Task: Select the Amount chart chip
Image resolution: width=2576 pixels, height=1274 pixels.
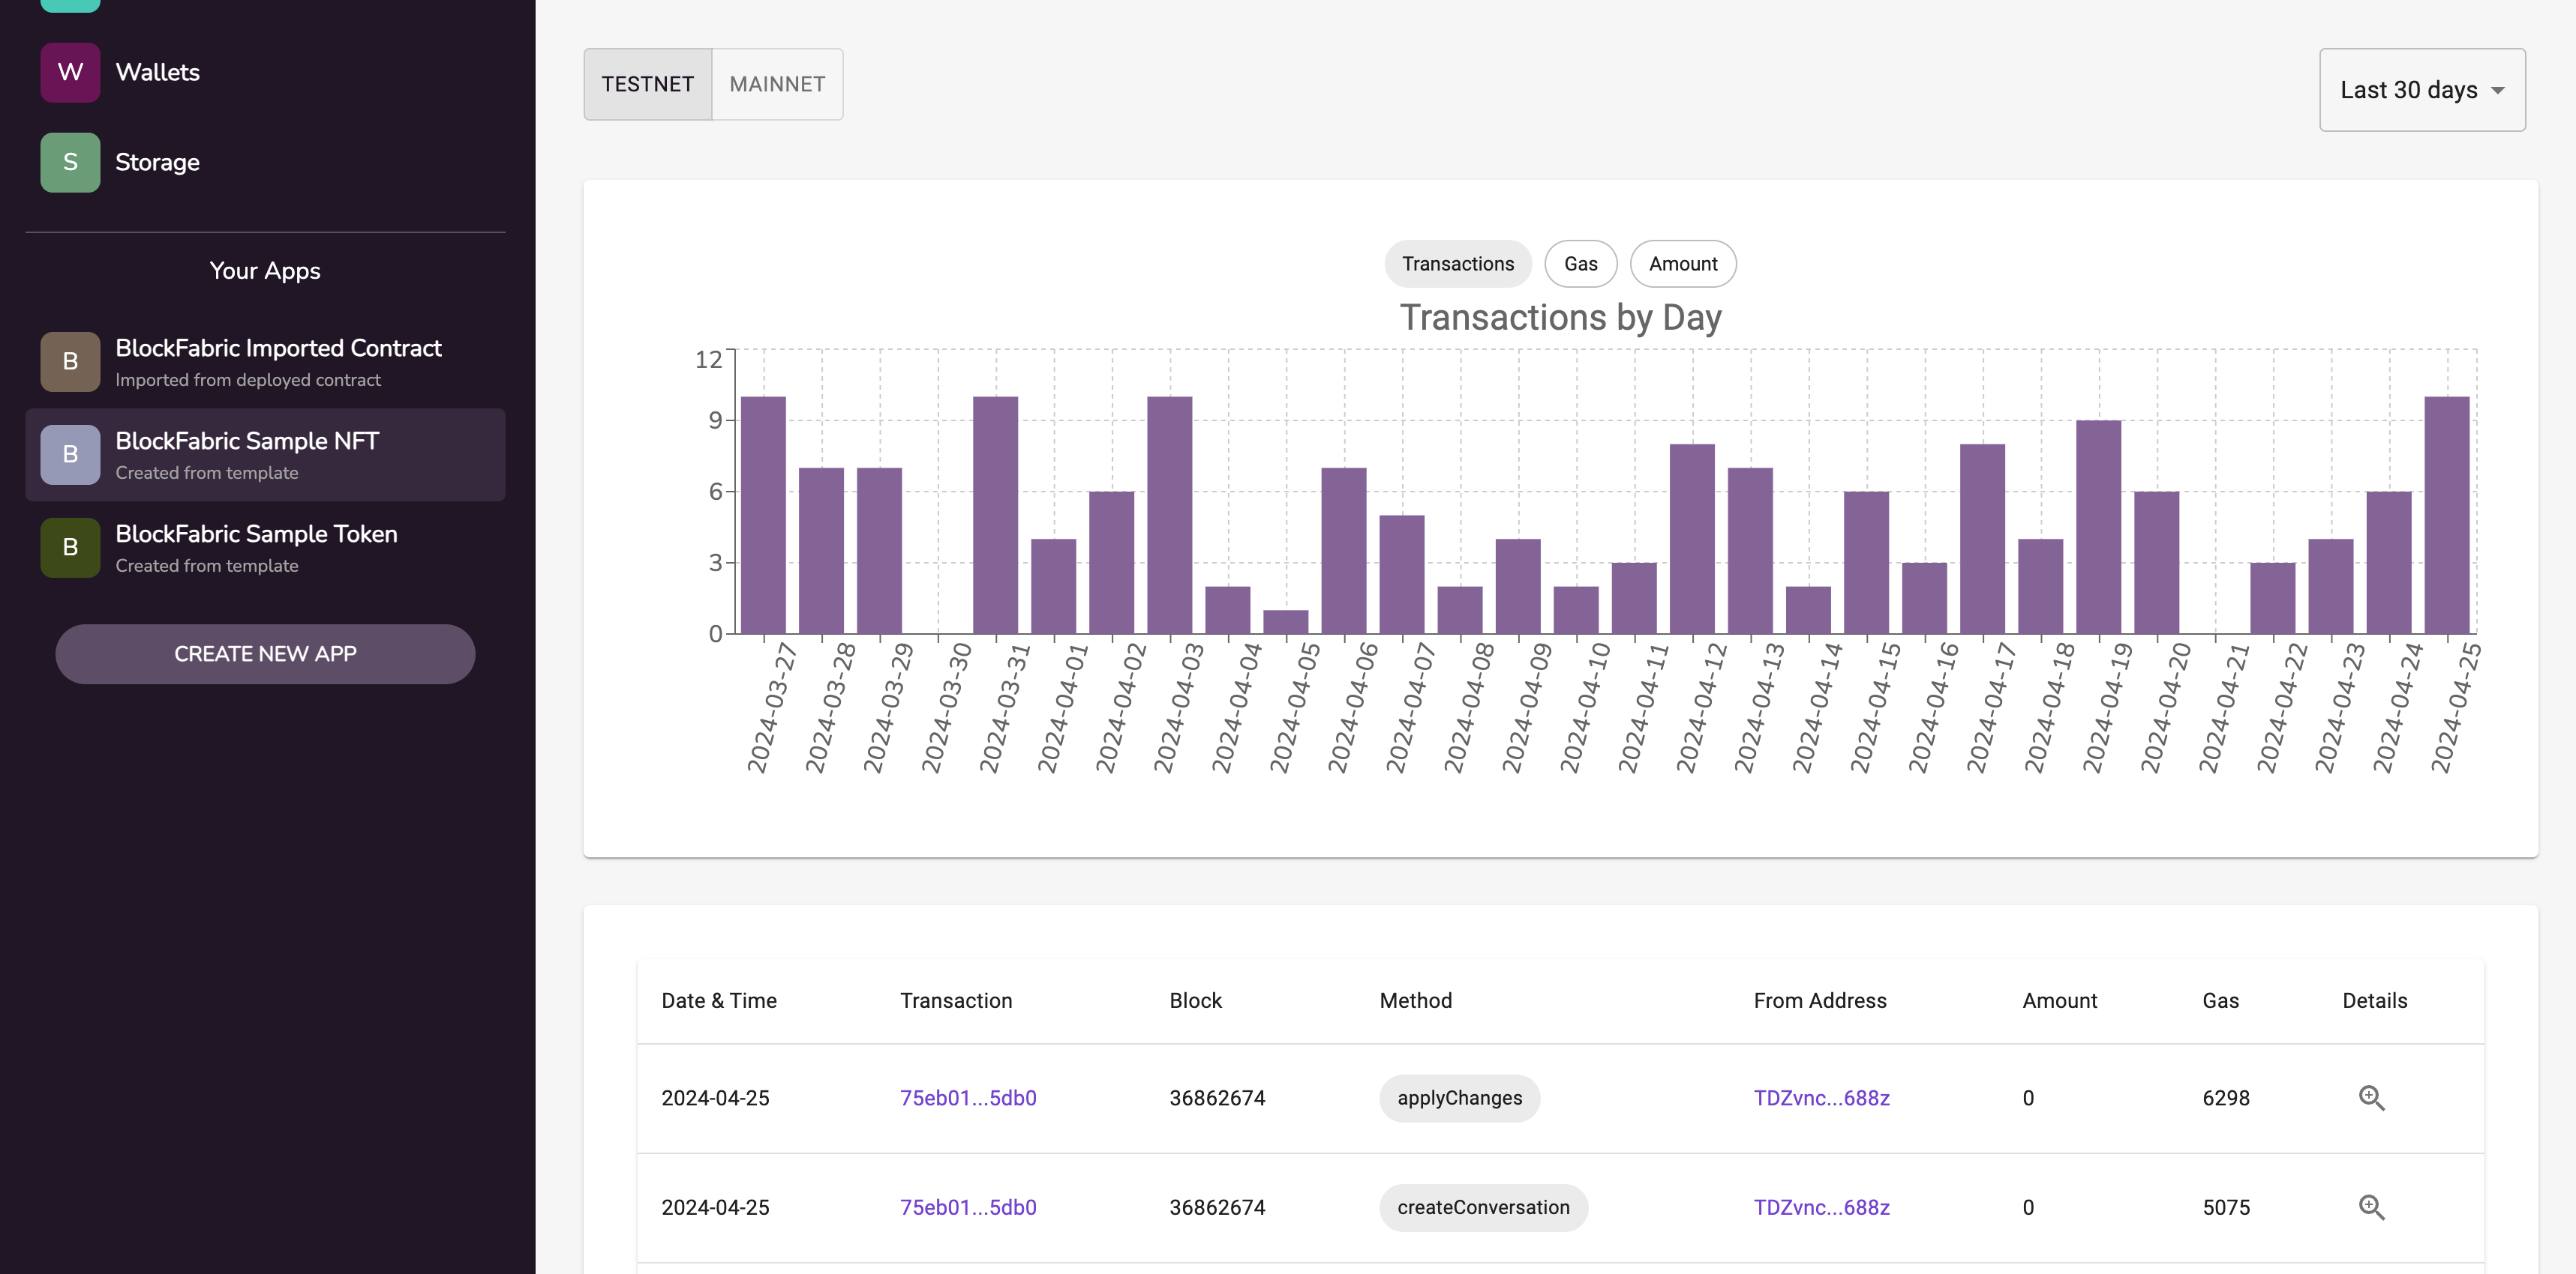Action: (x=1682, y=264)
